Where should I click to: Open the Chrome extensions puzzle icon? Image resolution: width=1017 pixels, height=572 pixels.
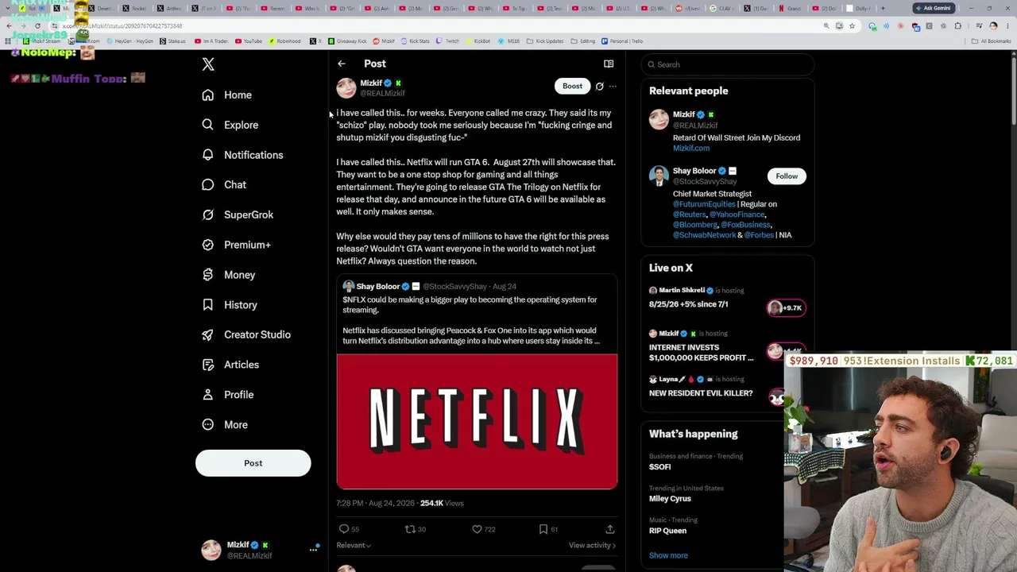click(x=957, y=26)
